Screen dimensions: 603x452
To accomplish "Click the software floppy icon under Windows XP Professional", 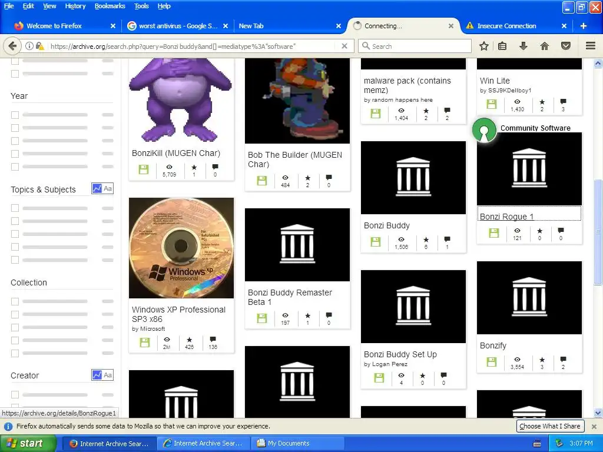I will click(145, 343).
